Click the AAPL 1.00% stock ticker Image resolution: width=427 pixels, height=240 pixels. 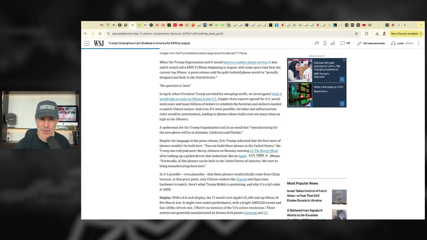258,156
